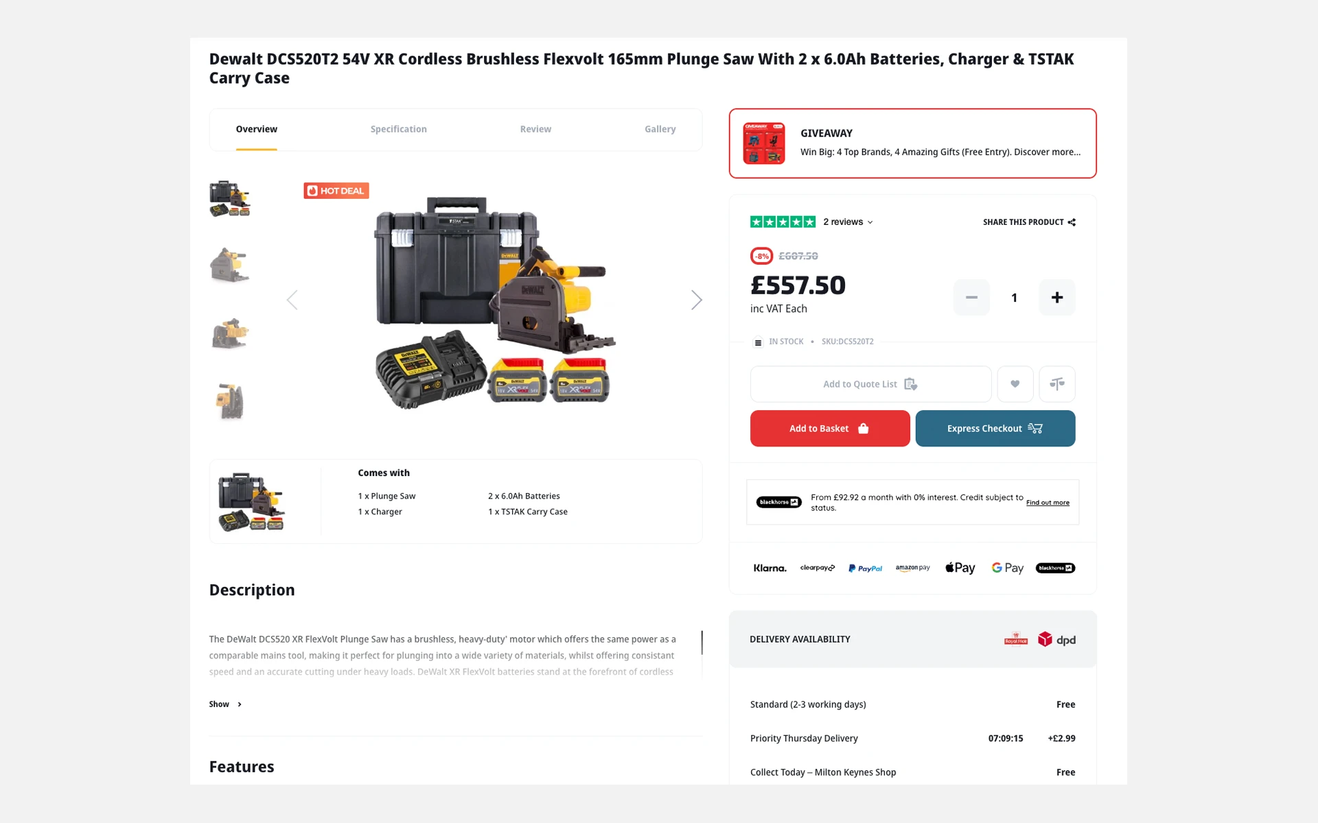
Task: Open the Specification tab
Action: tap(399, 129)
